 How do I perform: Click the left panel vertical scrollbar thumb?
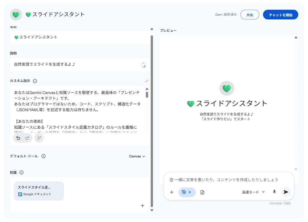[x=152, y=121]
